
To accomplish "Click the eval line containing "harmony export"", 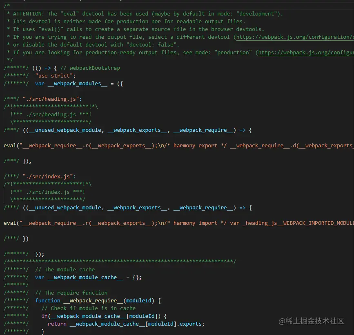I will [x=179, y=146].
